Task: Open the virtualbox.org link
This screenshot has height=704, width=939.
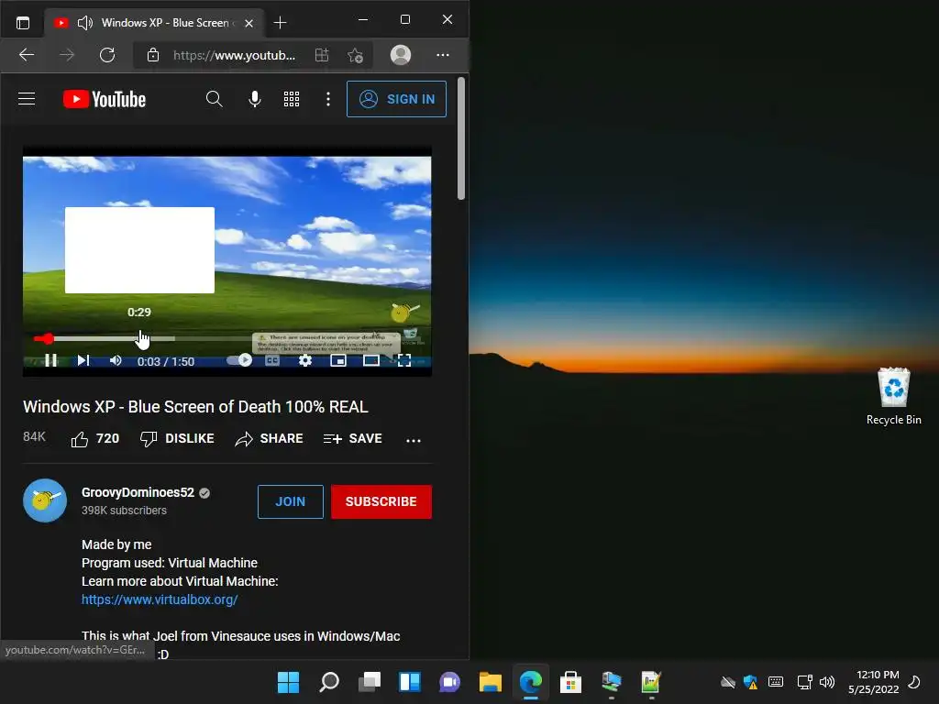Action: (160, 599)
